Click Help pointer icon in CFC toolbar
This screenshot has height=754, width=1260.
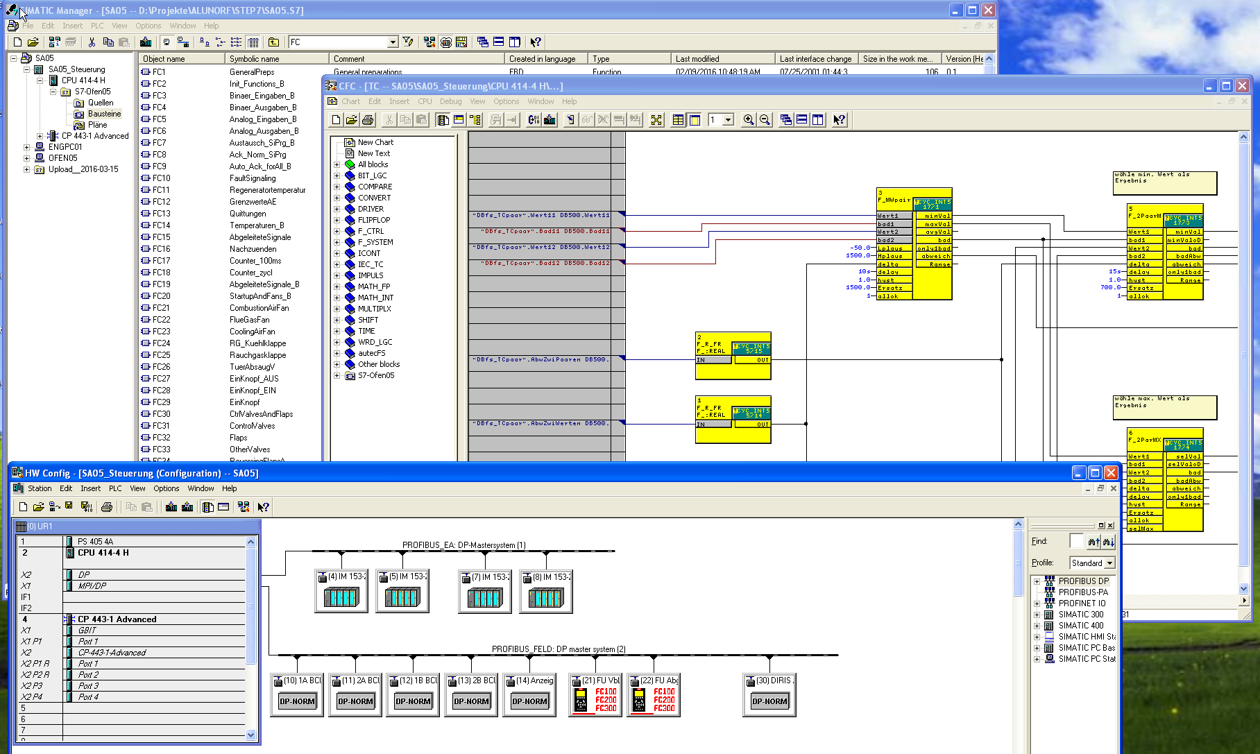pyautogui.click(x=839, y=120)
